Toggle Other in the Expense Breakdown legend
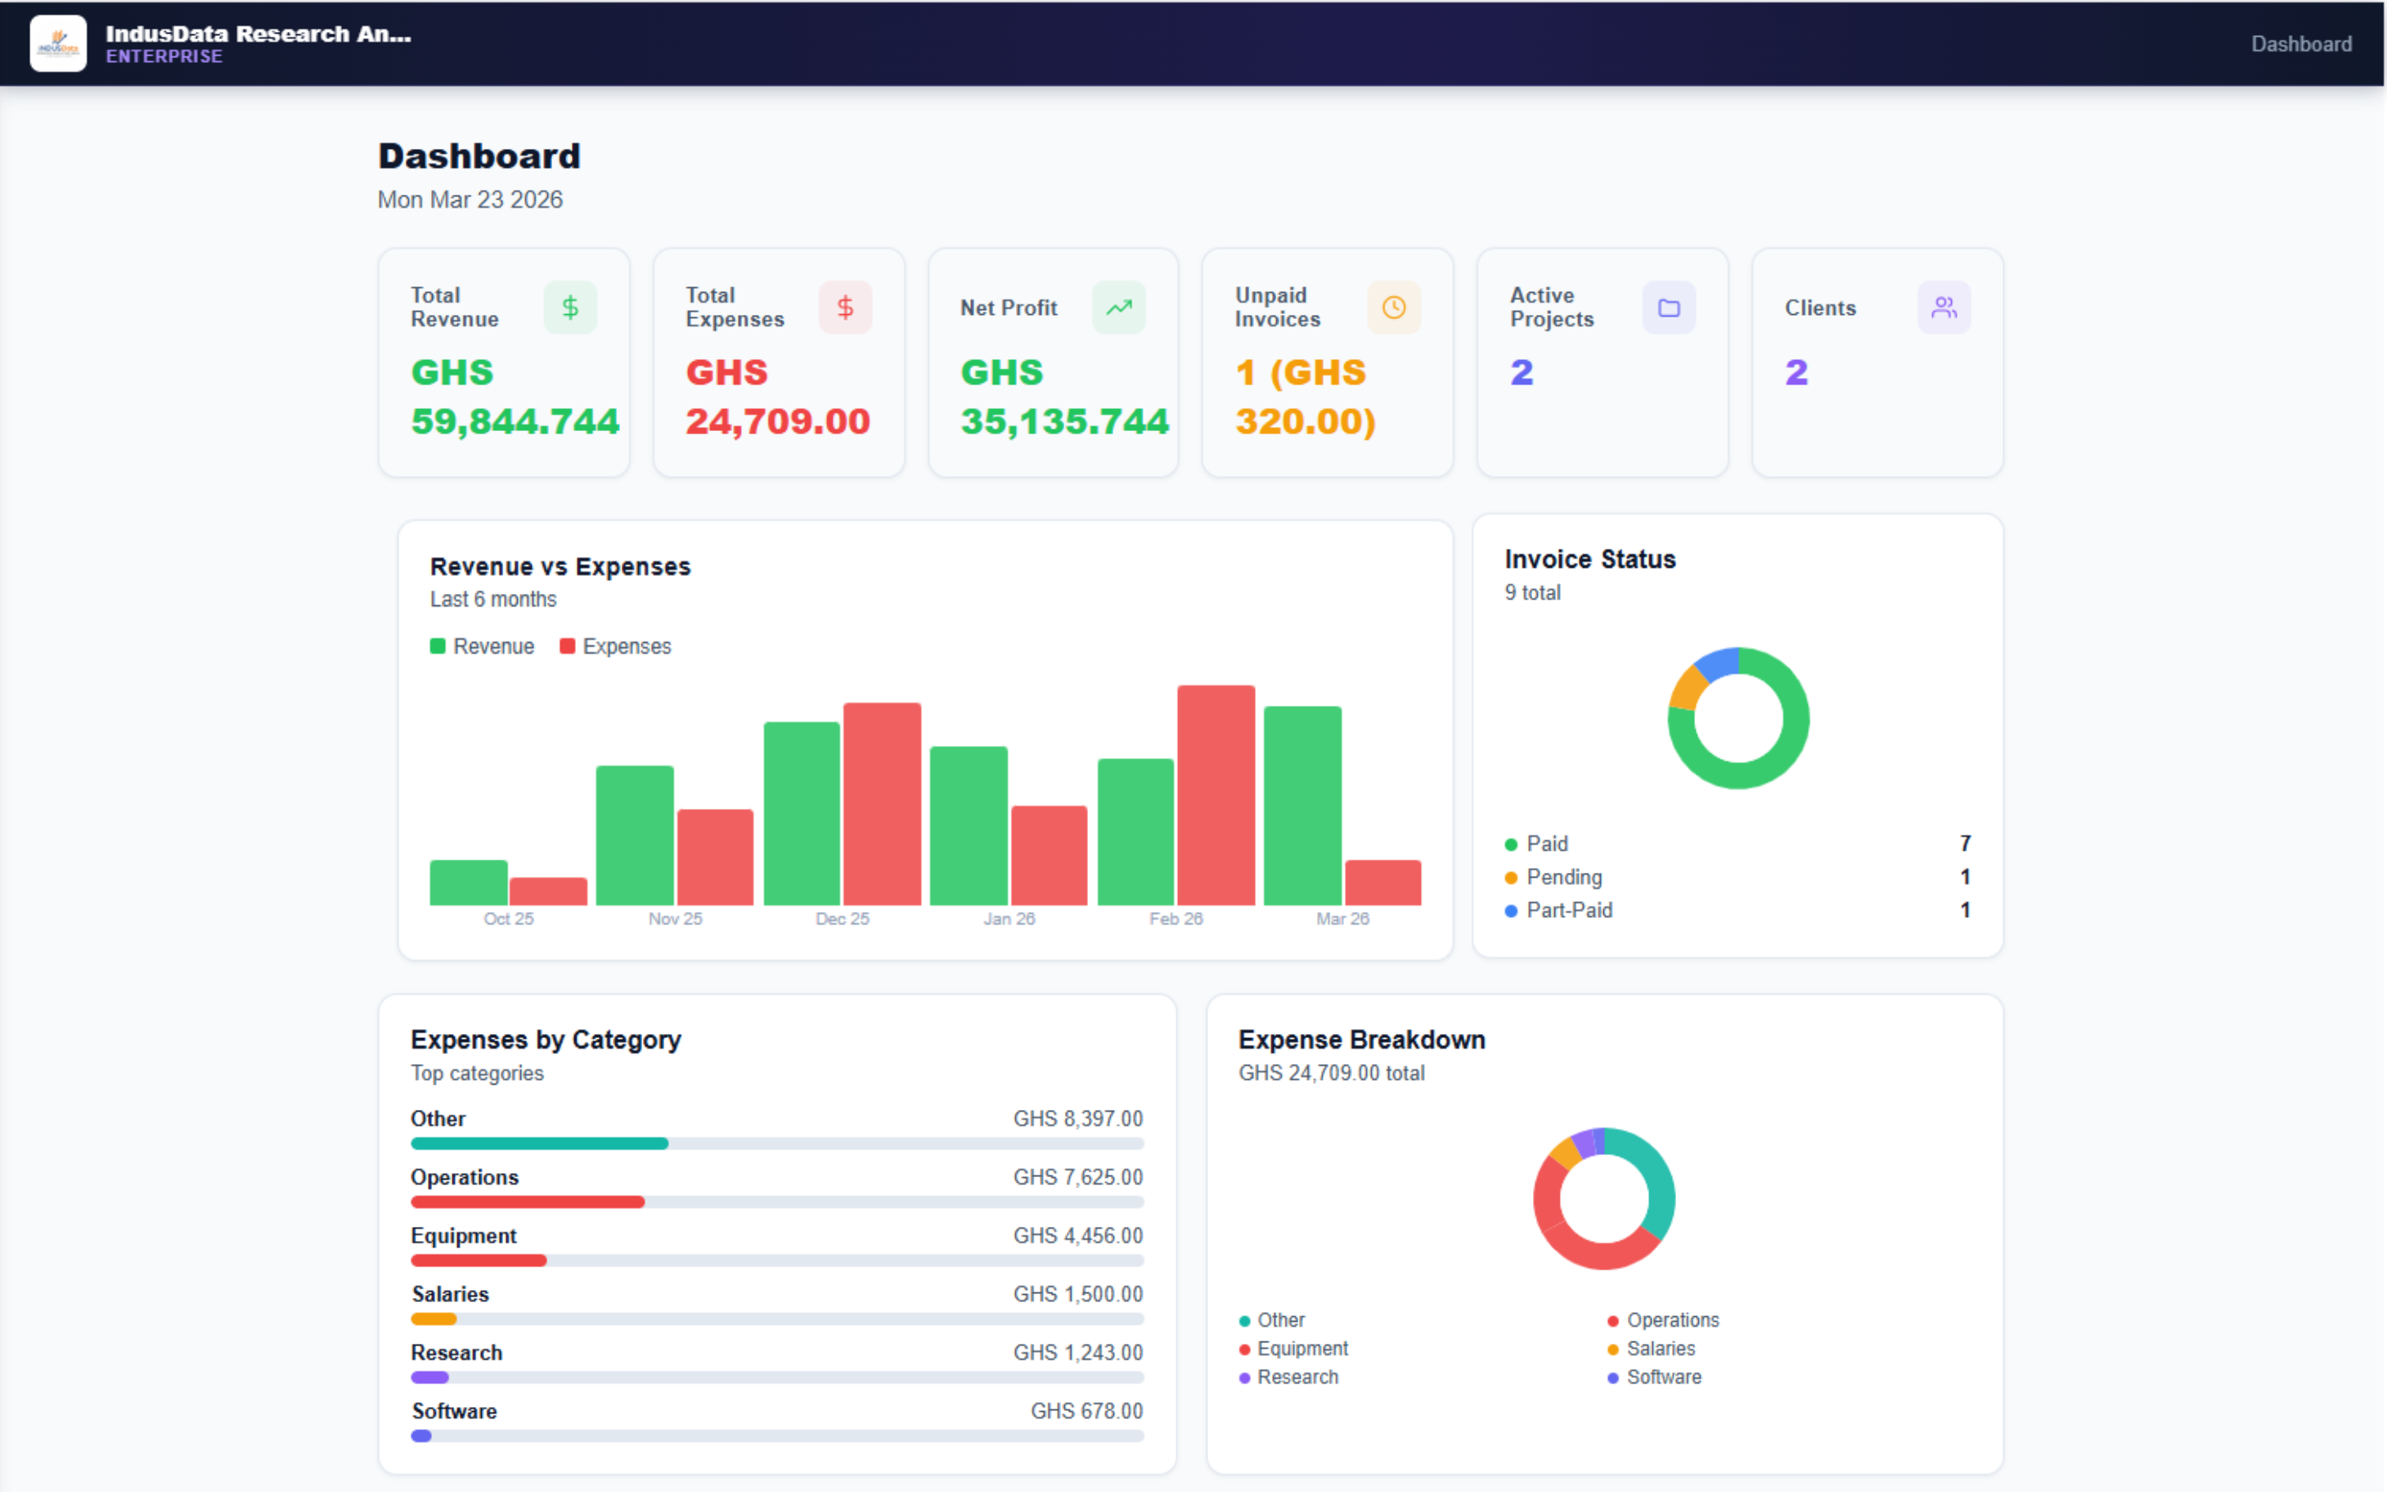This screenshot has height=1492, width=2387. [1273, 1319]
